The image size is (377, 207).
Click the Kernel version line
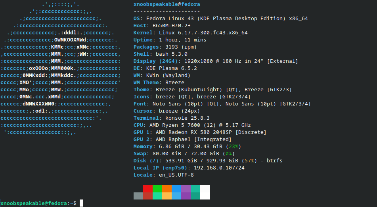point(190,33)
